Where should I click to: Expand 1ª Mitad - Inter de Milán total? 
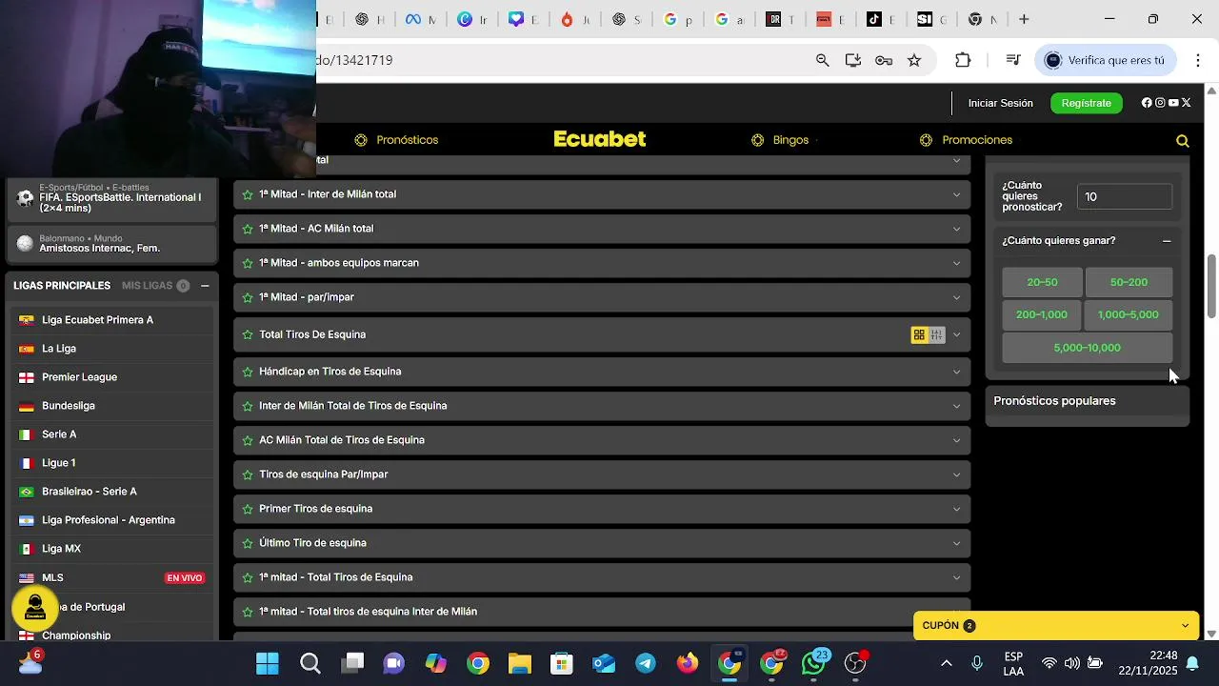(x=602, y=194)
